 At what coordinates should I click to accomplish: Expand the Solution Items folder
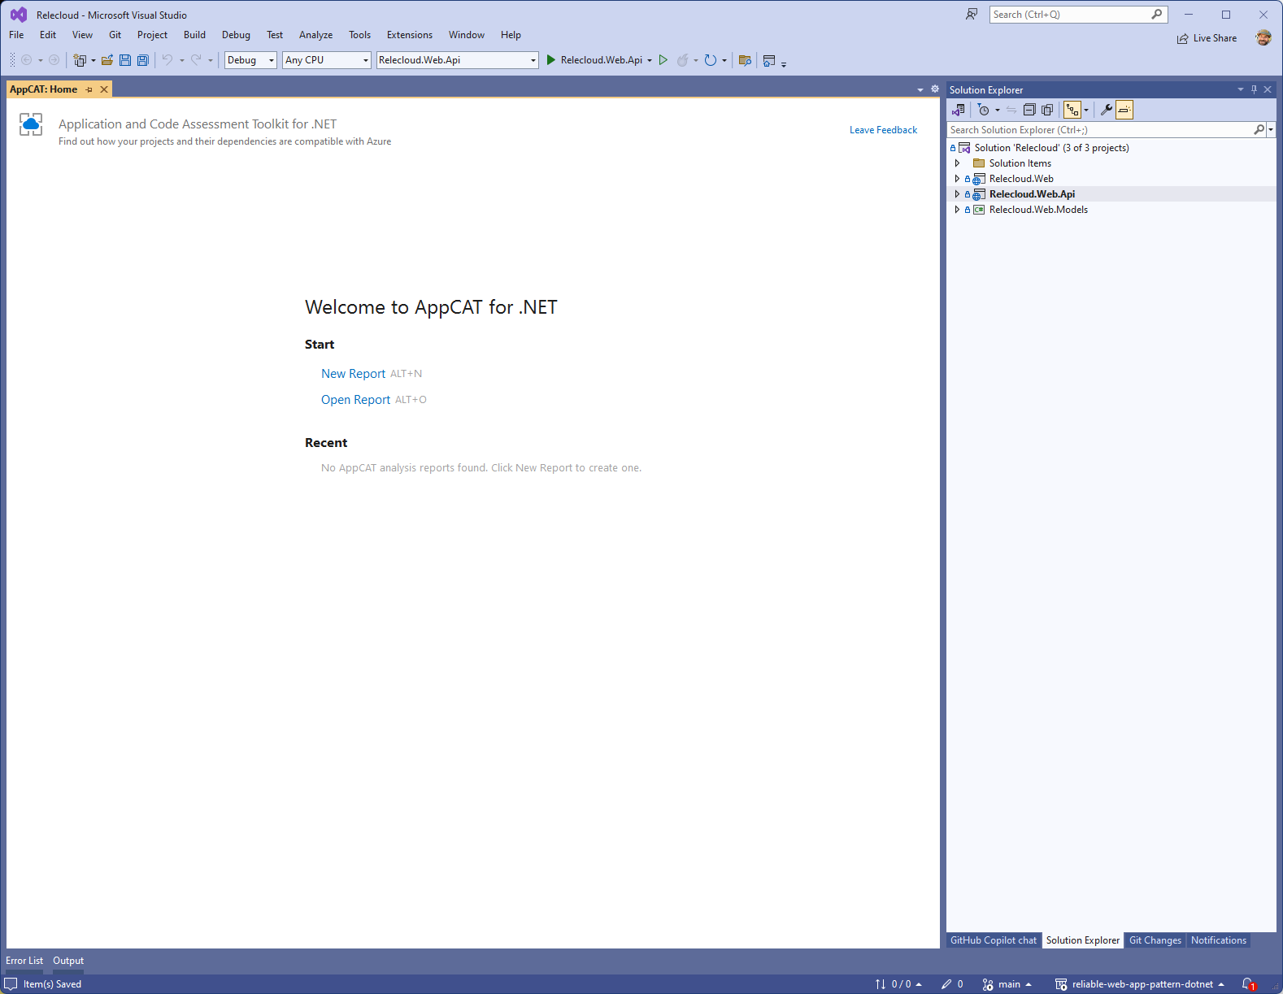point(957,163)
